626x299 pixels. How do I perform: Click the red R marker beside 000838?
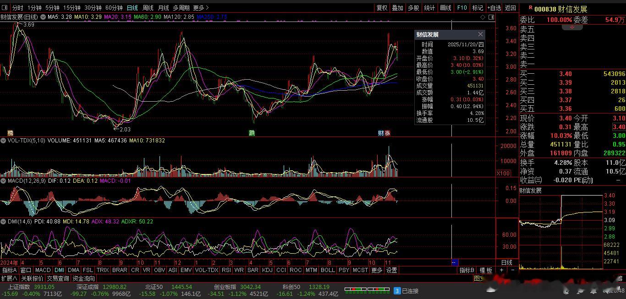point(530,8)
